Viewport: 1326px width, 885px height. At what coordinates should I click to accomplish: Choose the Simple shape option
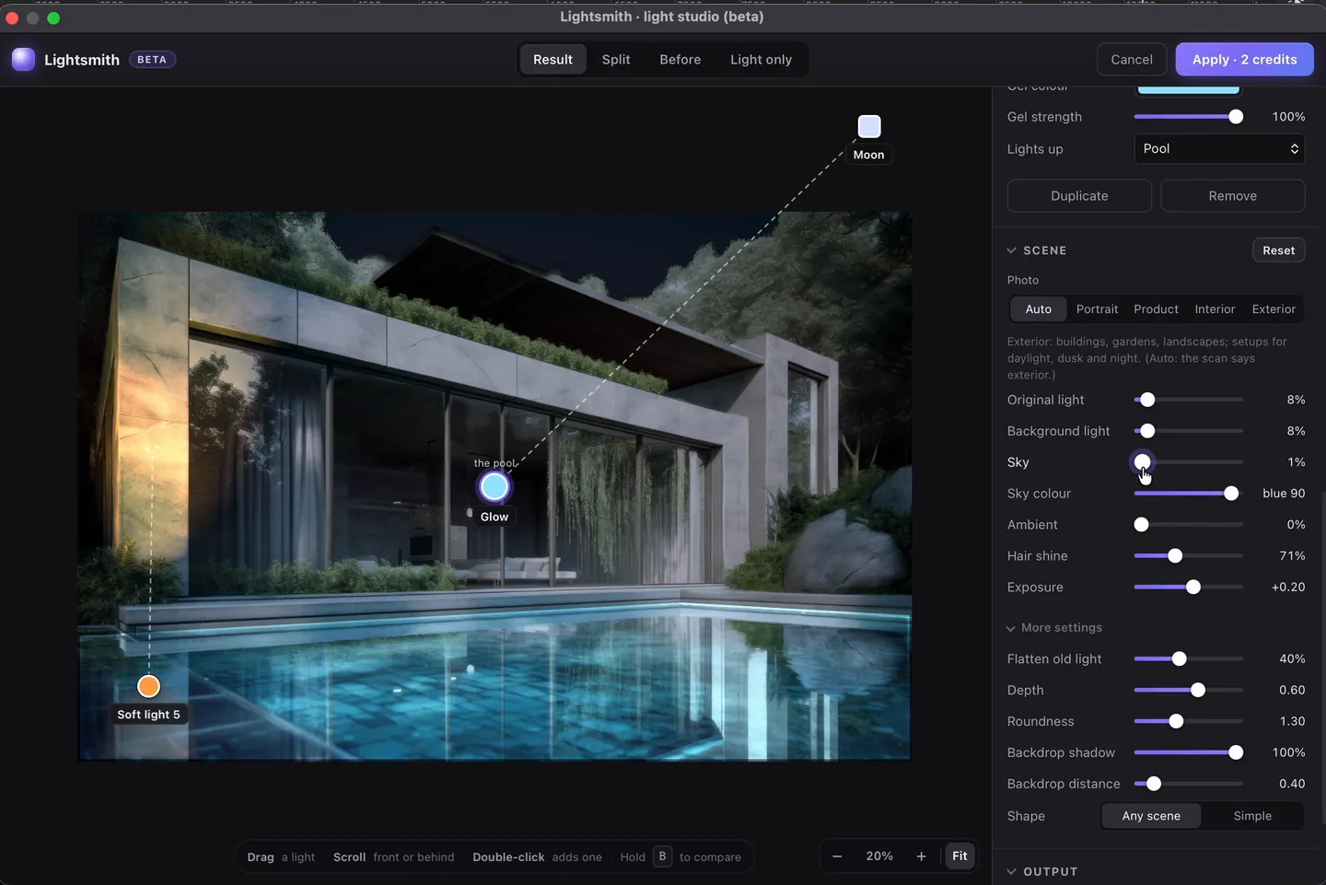(x=1252, y=816)
